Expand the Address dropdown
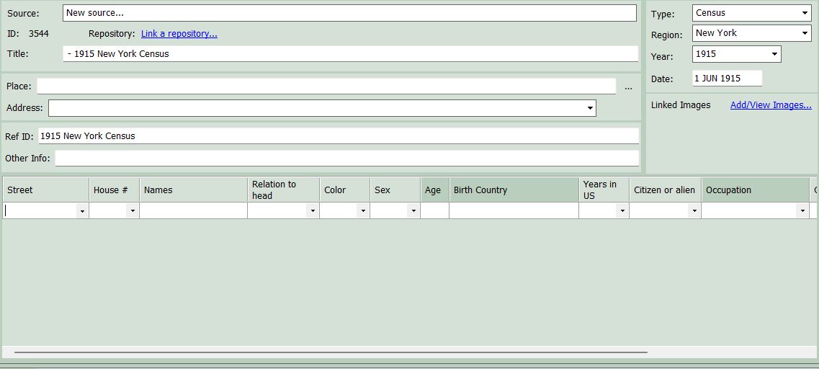This screenshot has height=369, width=819. click(590, 108)
